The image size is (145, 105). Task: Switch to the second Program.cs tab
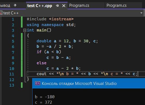(x=116, y=5)
